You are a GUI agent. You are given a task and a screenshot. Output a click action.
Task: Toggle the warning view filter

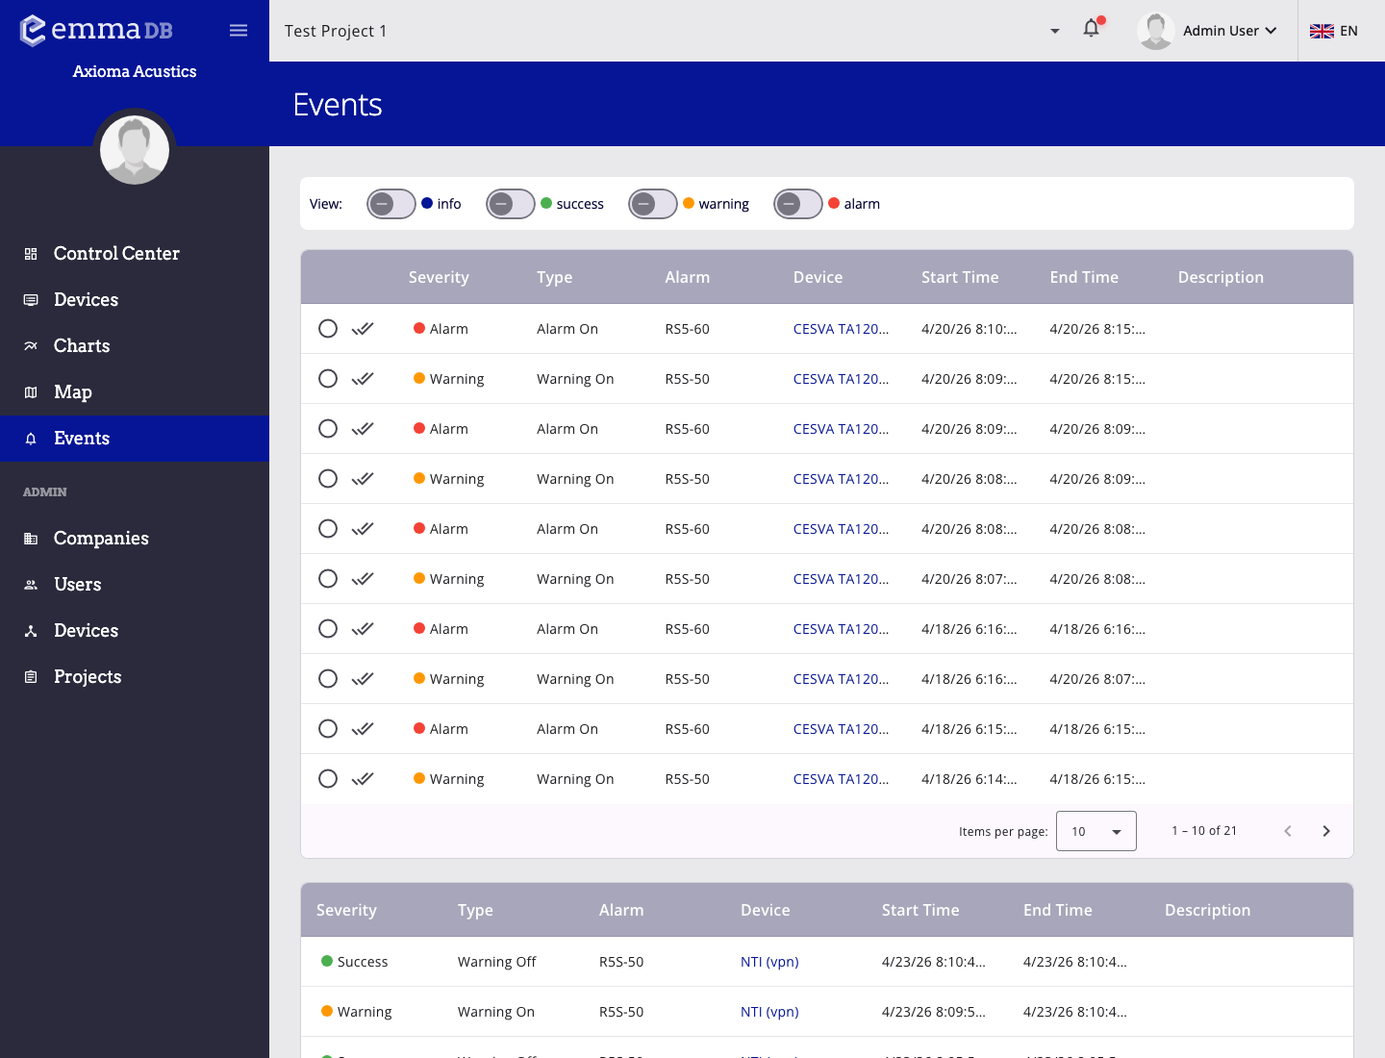click(x=652, y=204)
